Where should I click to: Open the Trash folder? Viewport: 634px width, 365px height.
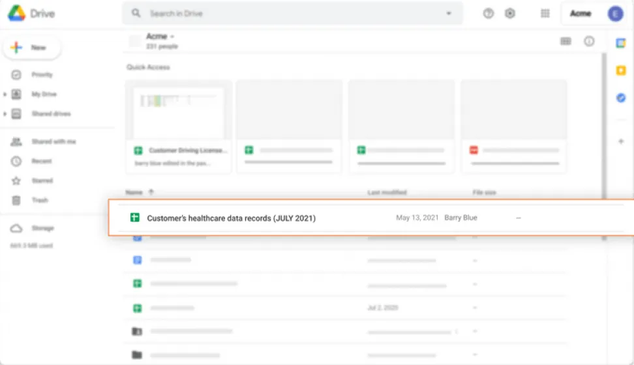(40, 200)
